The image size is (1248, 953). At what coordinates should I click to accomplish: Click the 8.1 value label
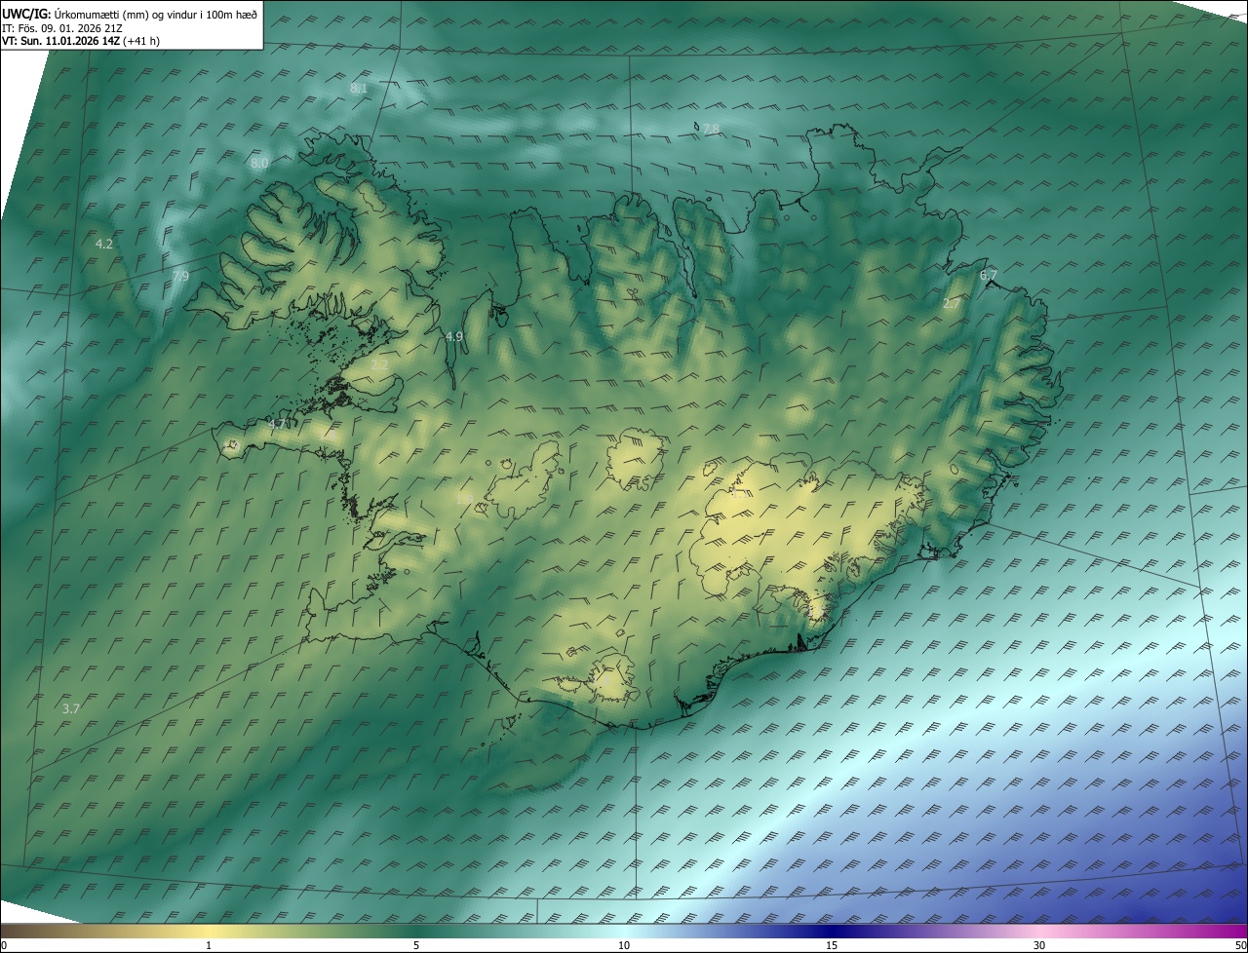tap(359, 89)
